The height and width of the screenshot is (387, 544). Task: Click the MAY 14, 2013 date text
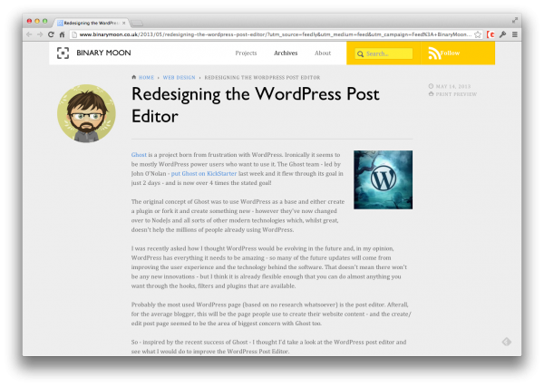pyautogui.click(x=453, y=86)
